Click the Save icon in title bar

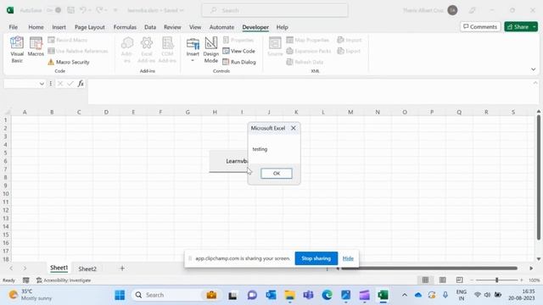70,10
